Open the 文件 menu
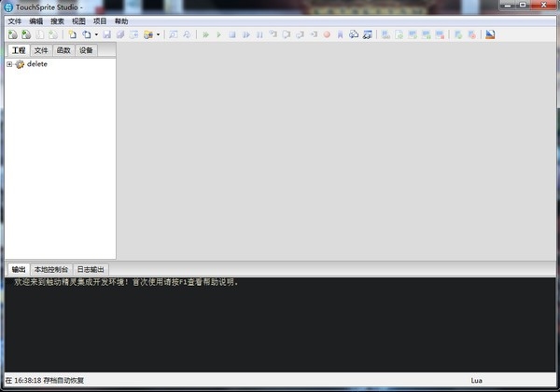560x392 pixels. pyautogui.click(x=15, y=21)
